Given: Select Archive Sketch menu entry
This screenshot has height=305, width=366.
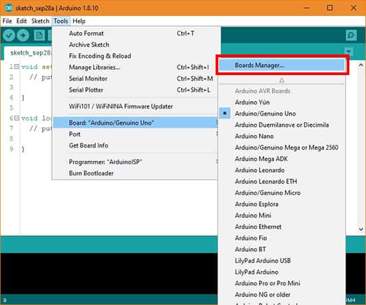Looking at the screenshot, I should [135, 45].
